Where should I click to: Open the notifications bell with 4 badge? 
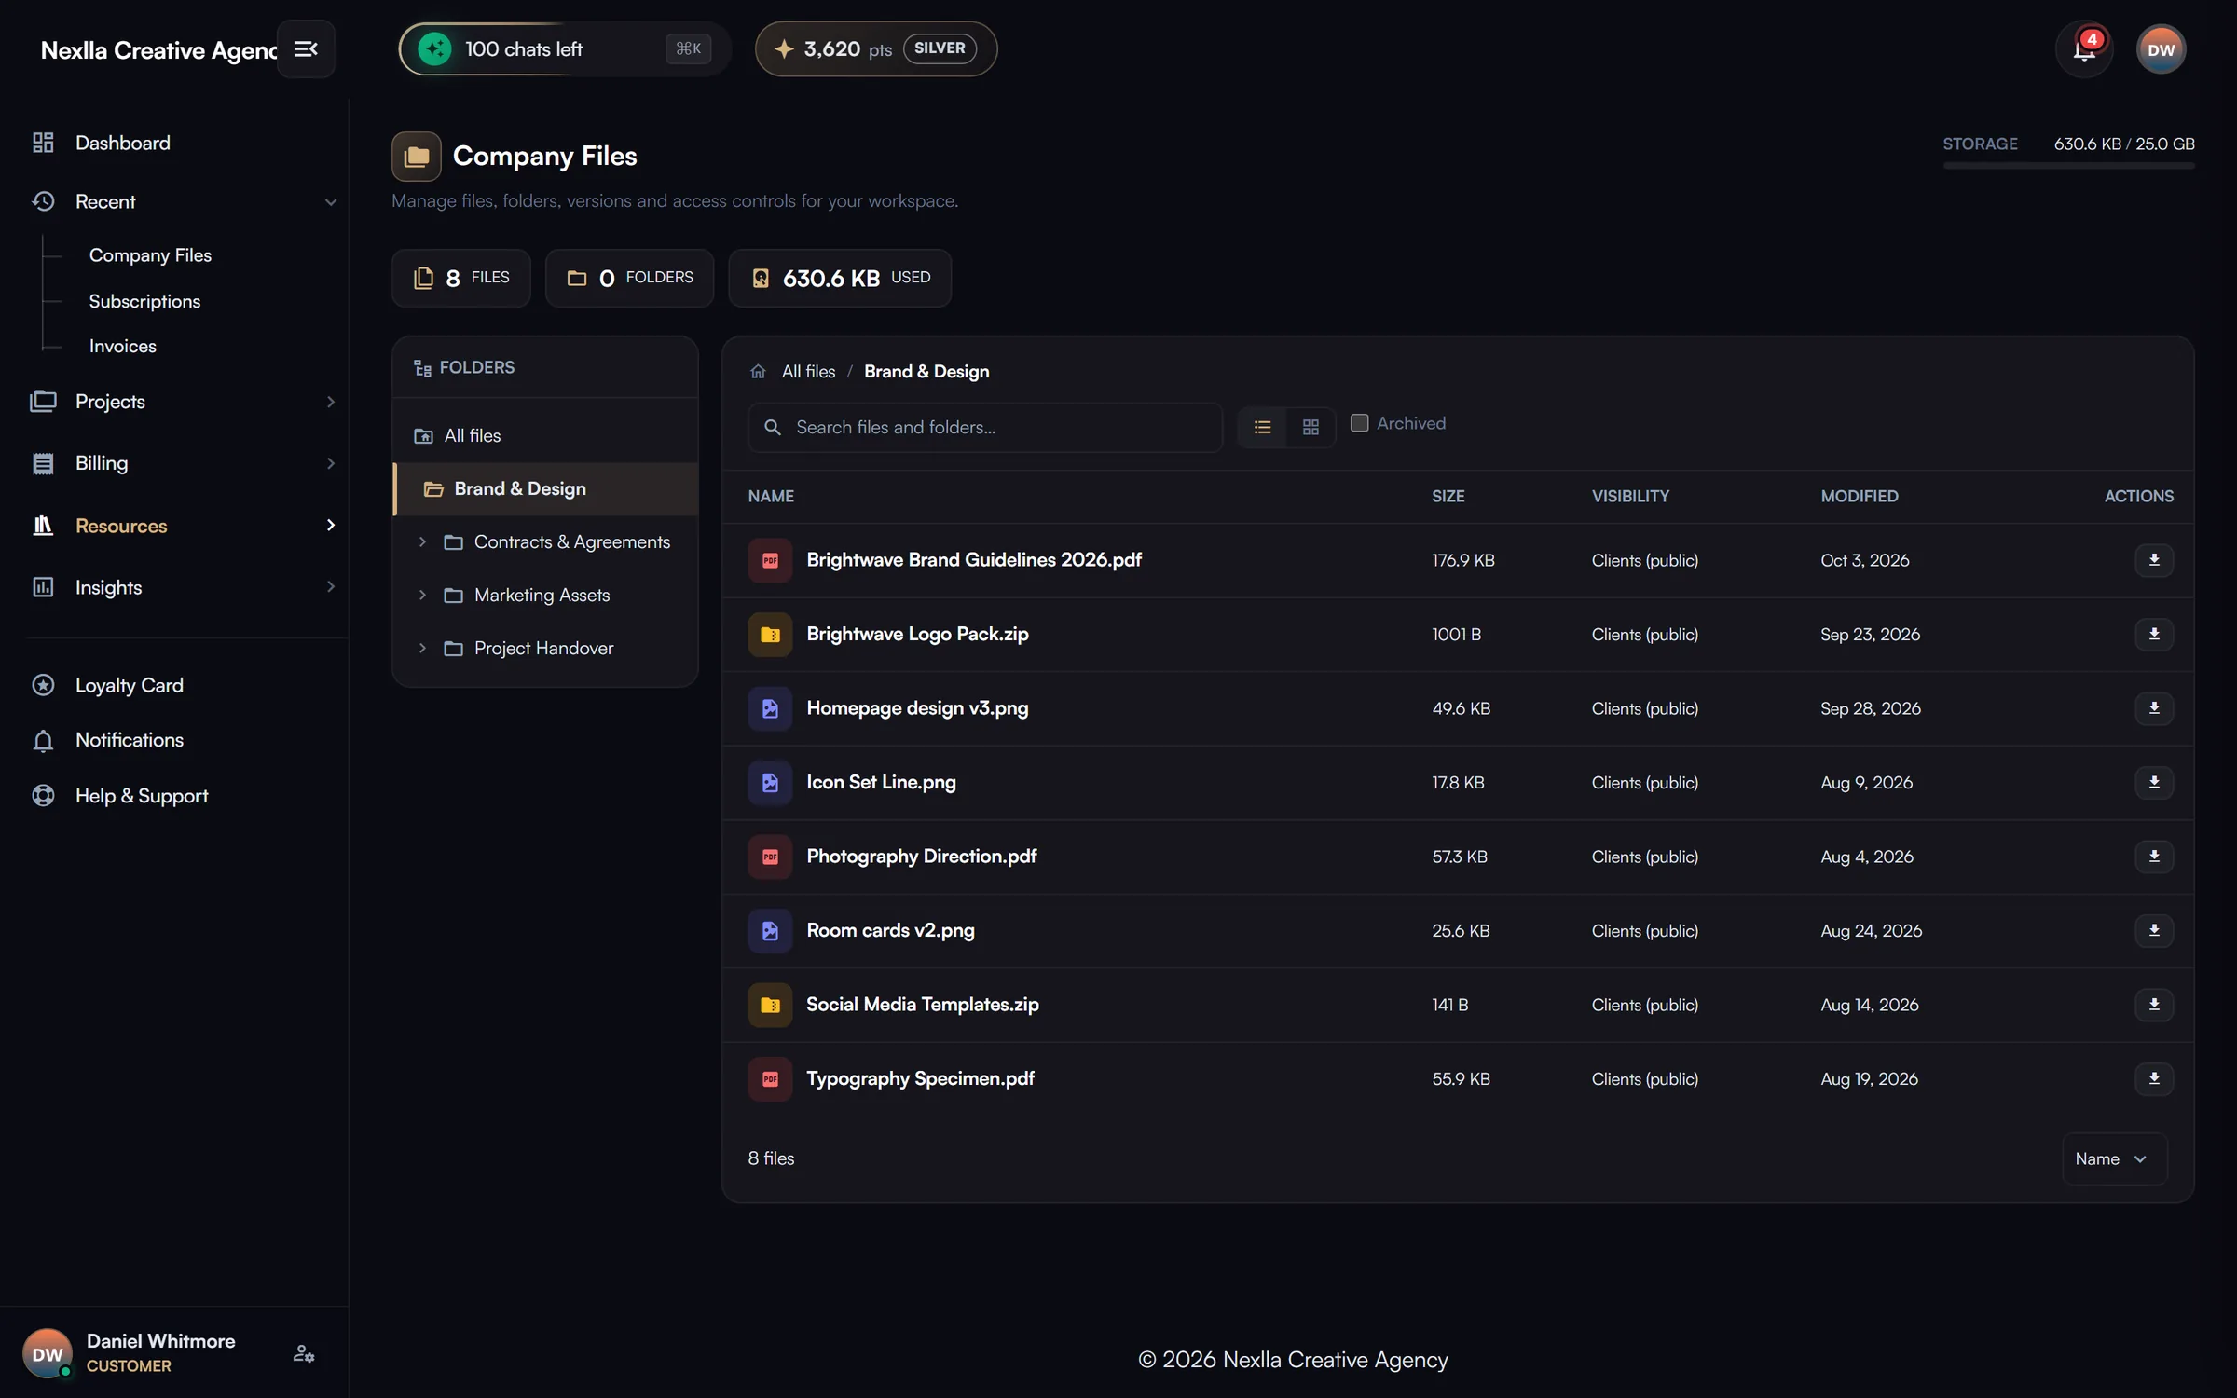pos(2084,49)
